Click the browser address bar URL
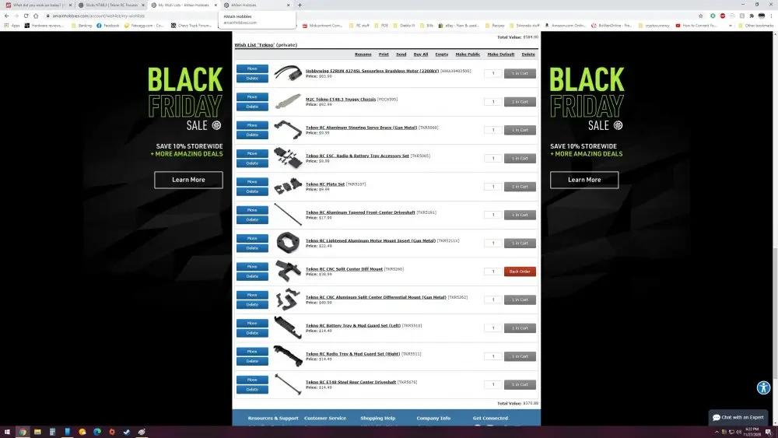 click(x=98, y=16)
